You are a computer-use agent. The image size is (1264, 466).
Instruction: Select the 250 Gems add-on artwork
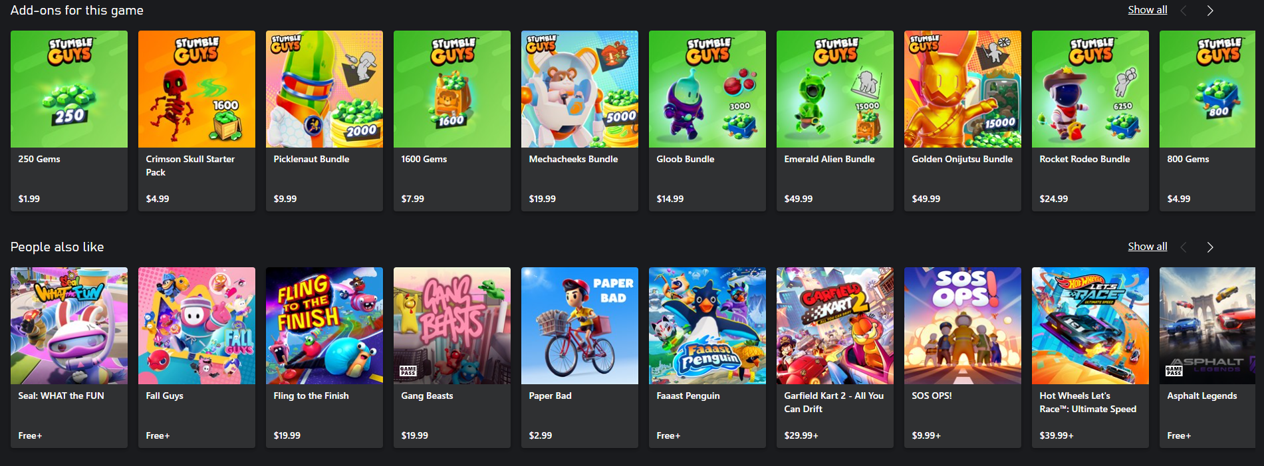pyautogui.click(x=69, y=89)
